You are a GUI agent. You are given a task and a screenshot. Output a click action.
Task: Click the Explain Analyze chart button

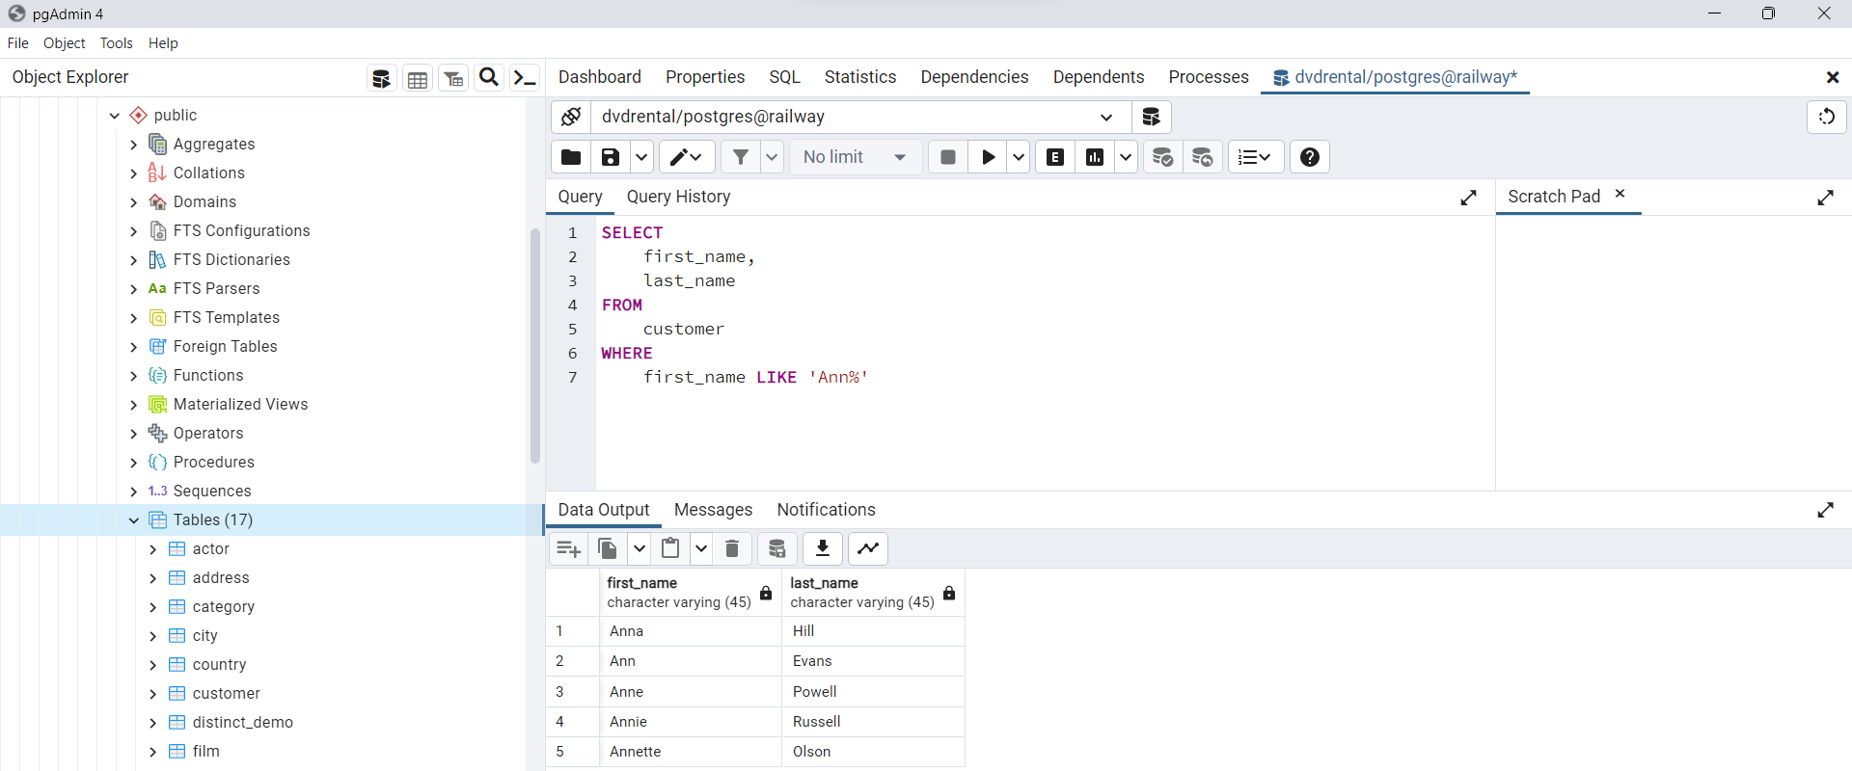tap(1095, 157)
